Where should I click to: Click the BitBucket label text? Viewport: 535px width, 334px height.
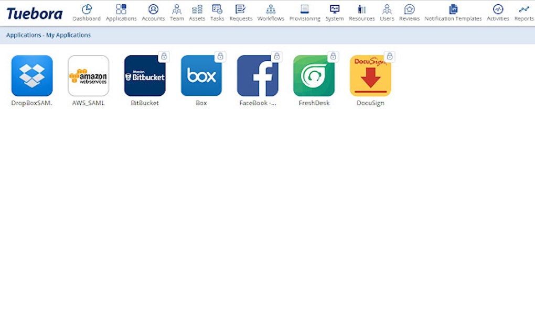(145, 103)
